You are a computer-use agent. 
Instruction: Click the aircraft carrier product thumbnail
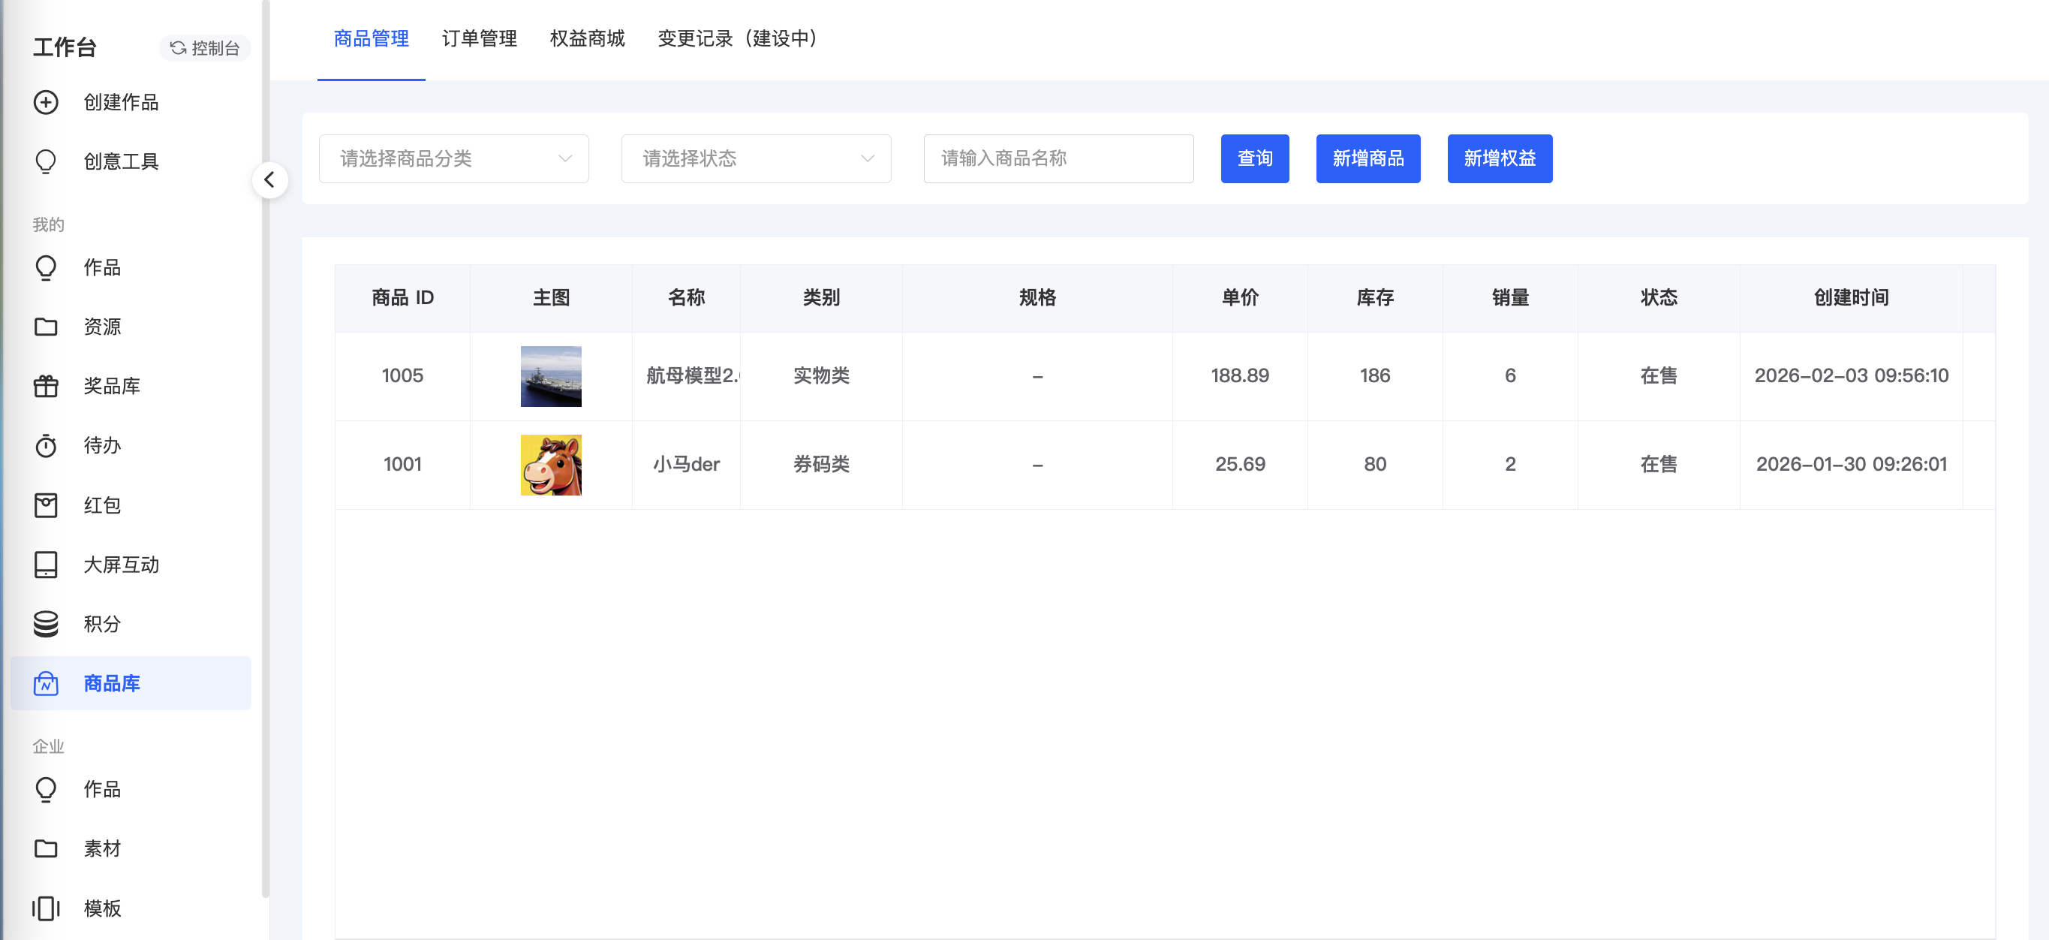[550, 375]
